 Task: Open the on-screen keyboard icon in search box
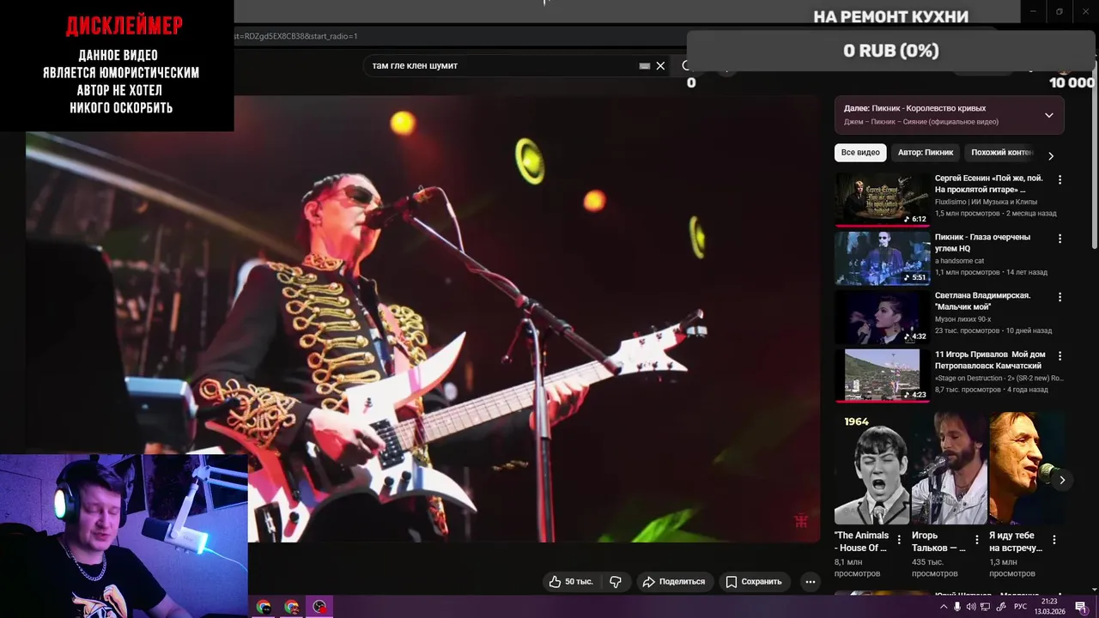[644, 65]
